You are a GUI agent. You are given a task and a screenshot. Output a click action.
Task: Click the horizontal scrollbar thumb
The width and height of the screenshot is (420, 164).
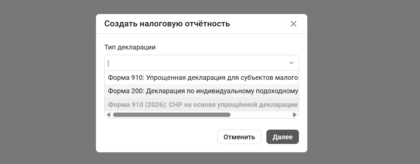pos(171,115)
